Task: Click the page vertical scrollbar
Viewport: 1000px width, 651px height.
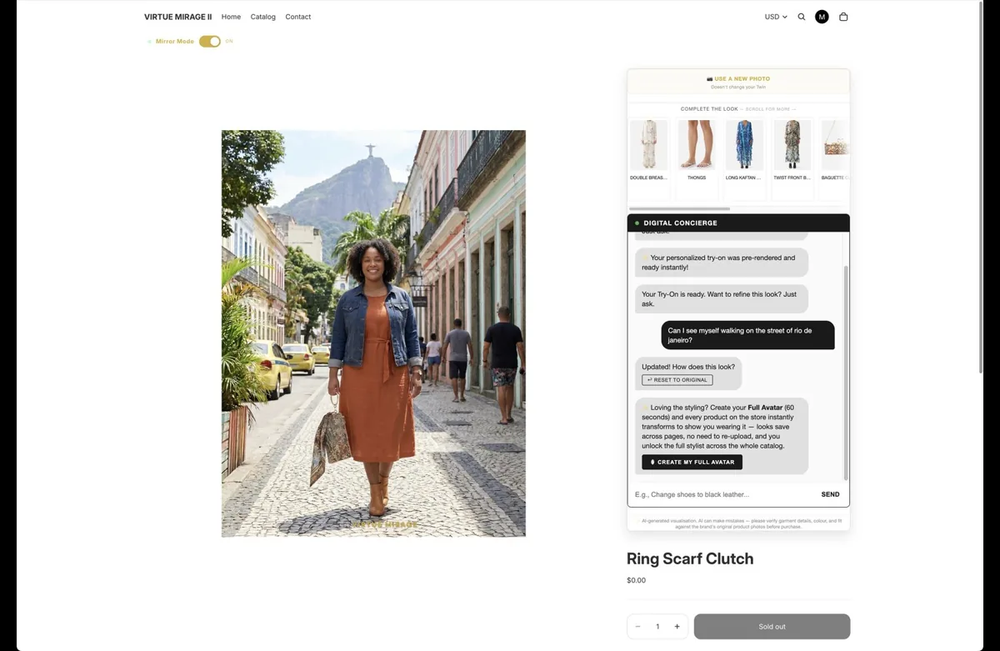Action: tap(981, 188)
